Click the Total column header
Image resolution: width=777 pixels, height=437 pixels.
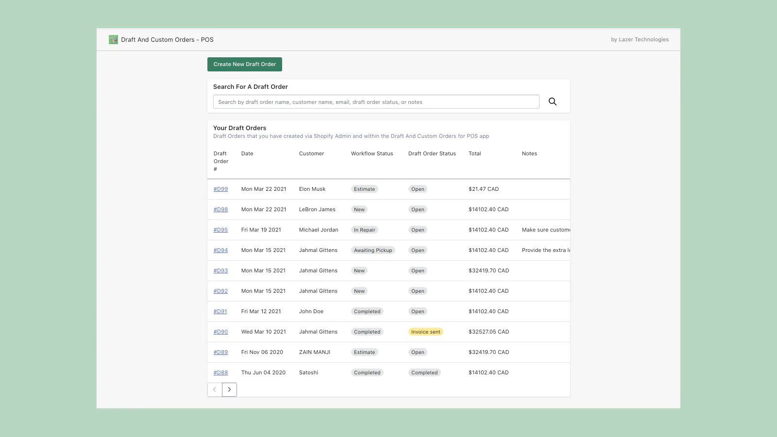[x=474, y=153]
